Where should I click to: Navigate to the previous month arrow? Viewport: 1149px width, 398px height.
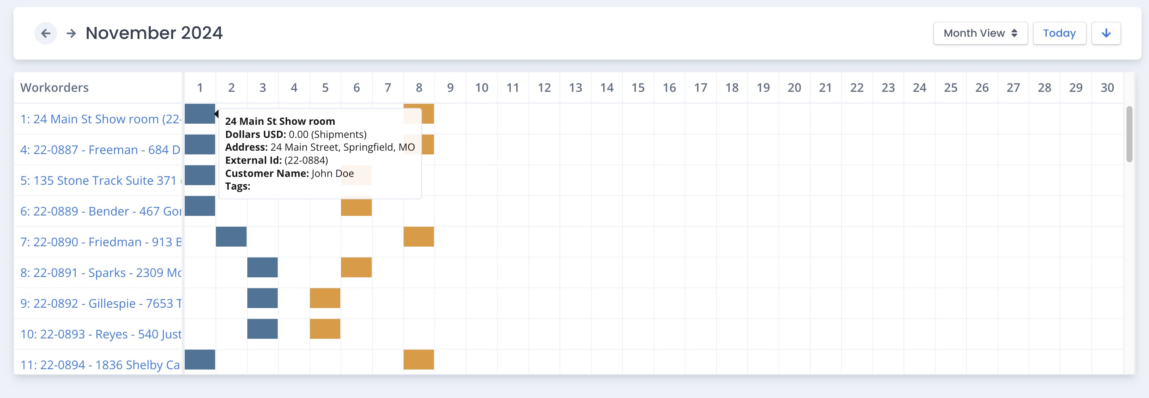click(45, 33)
